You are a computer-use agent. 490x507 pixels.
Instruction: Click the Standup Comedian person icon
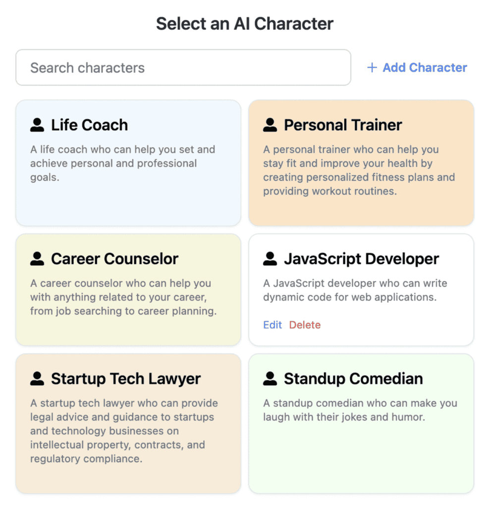click(270, 378)
